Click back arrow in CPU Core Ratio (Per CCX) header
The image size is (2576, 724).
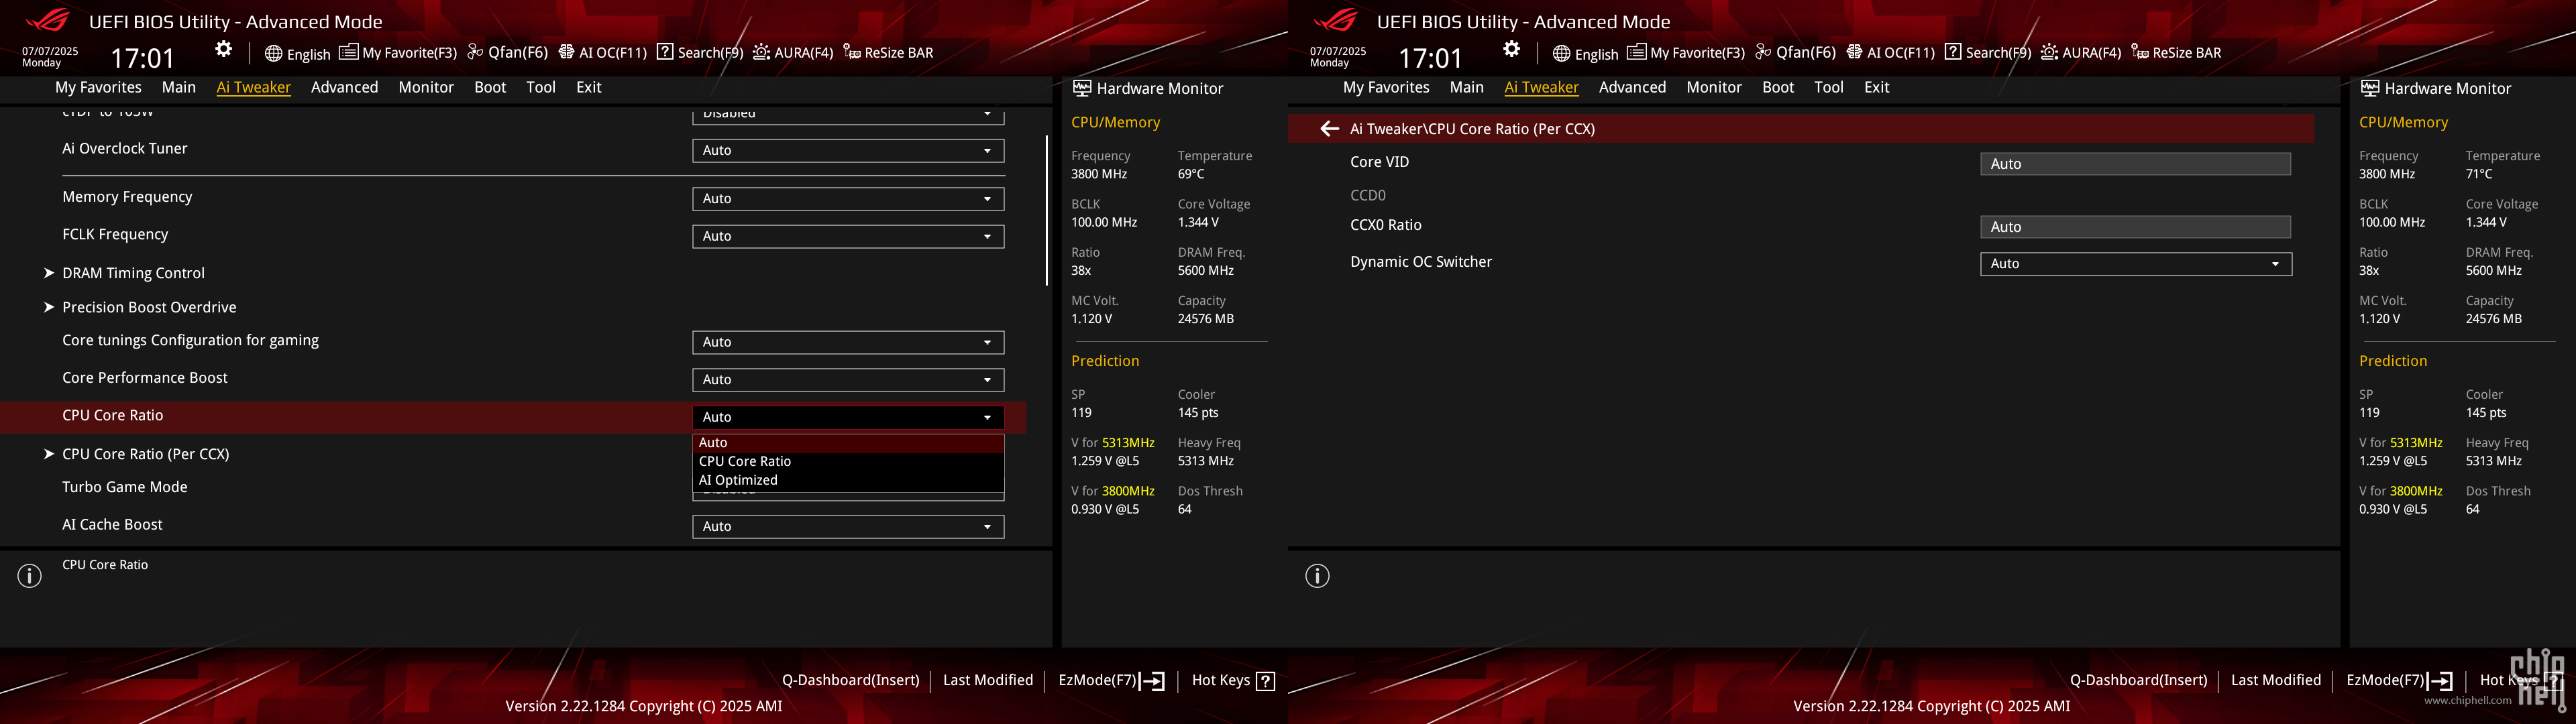tap(1329, 129)
